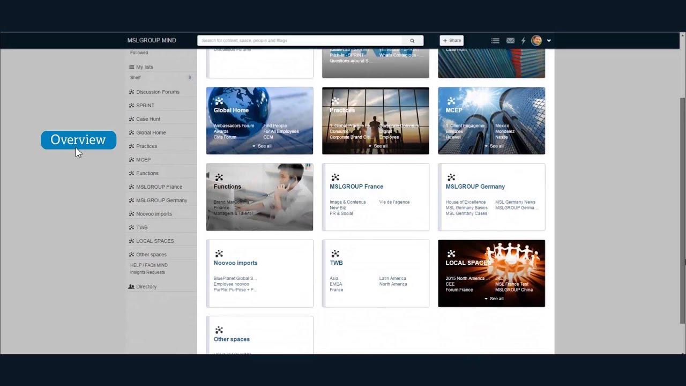Click the page vertical scrollbar thumb
Image resolution: width=686 pixels, height=386 pixels.
pyautogui.click(x=682, y=211)
